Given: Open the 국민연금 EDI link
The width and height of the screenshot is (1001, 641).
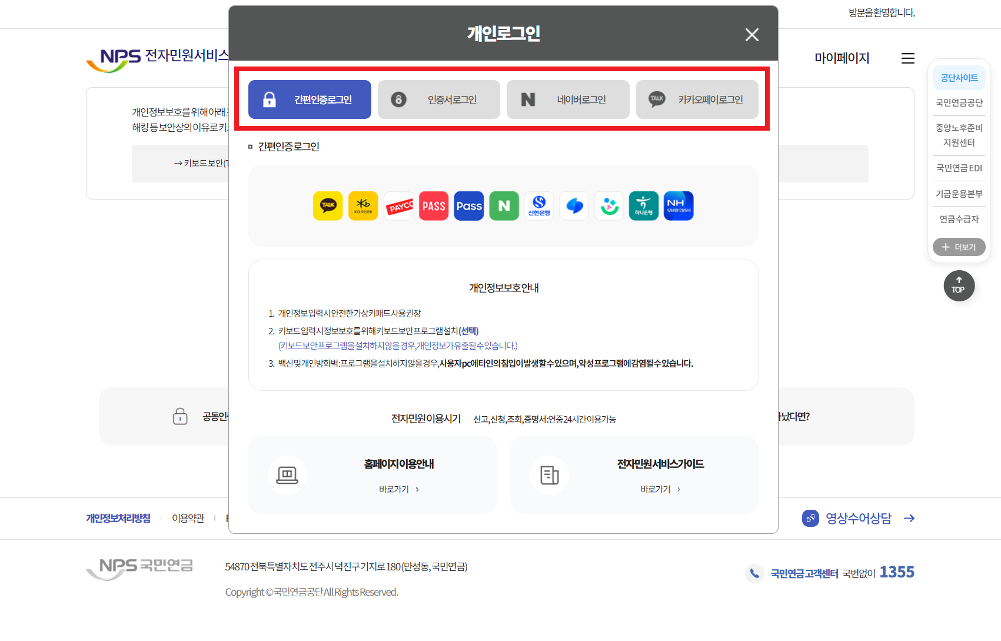Looking at the screenshot, I should click(x=959, y=168).
